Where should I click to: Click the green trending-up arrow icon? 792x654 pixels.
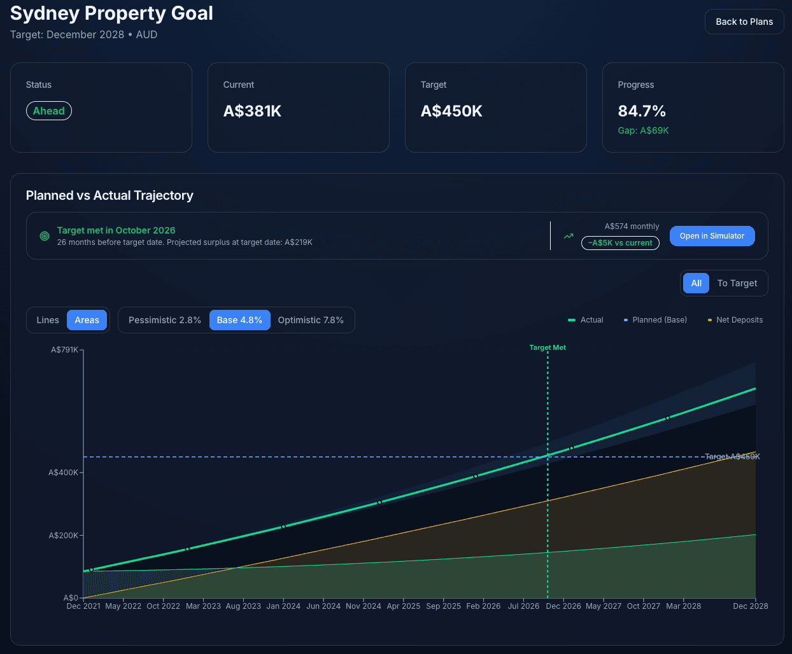pyautogui.click(x=568, y=235)
